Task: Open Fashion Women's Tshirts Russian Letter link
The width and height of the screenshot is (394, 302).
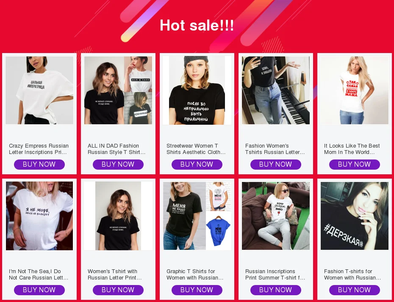Action: click(275, 149)
